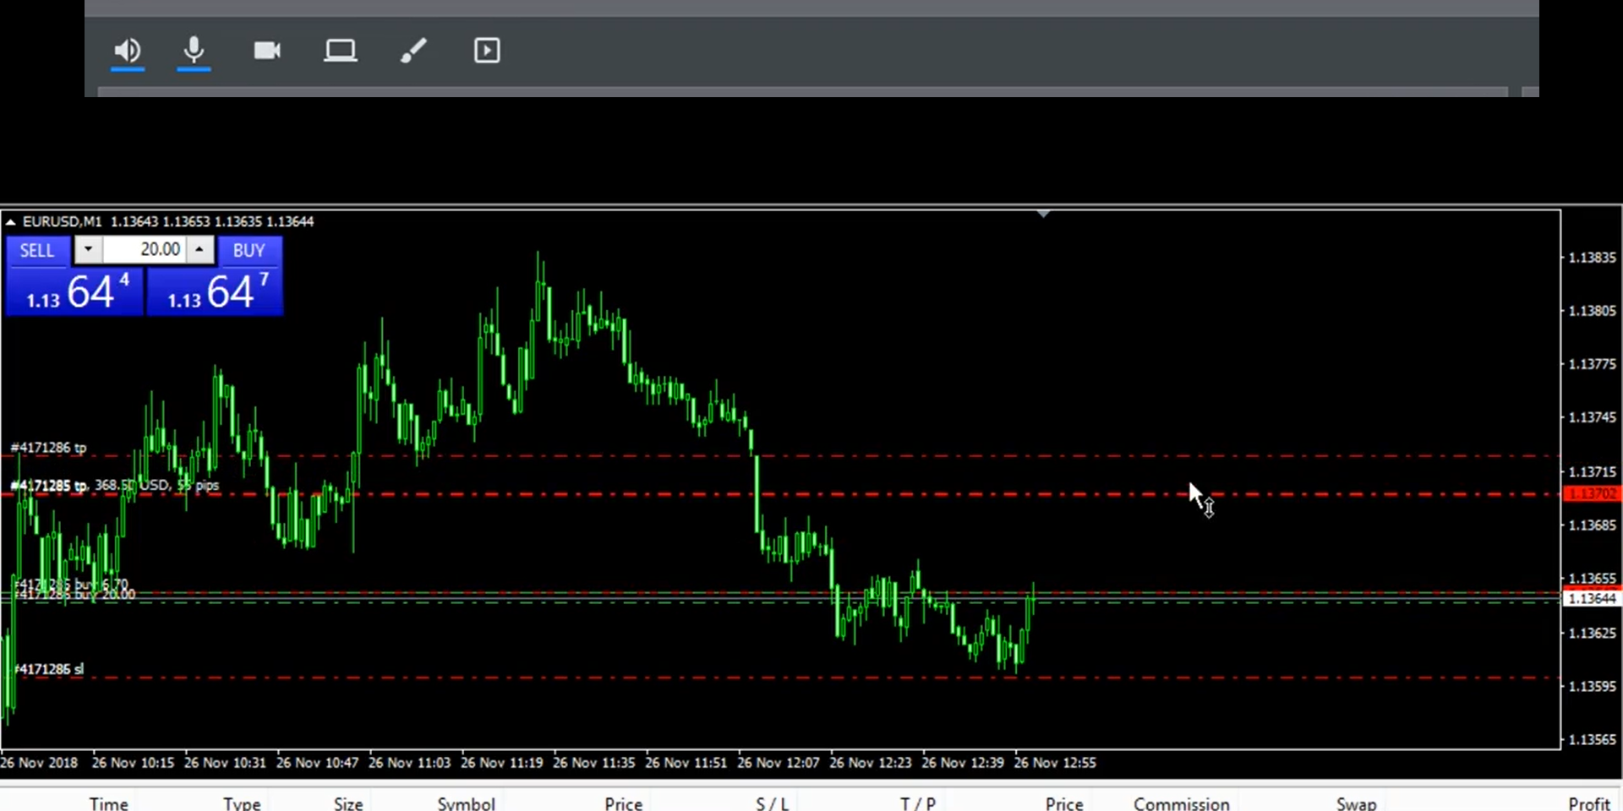Select the #4171286 sl stop loss line

click(x=507, y=678)
